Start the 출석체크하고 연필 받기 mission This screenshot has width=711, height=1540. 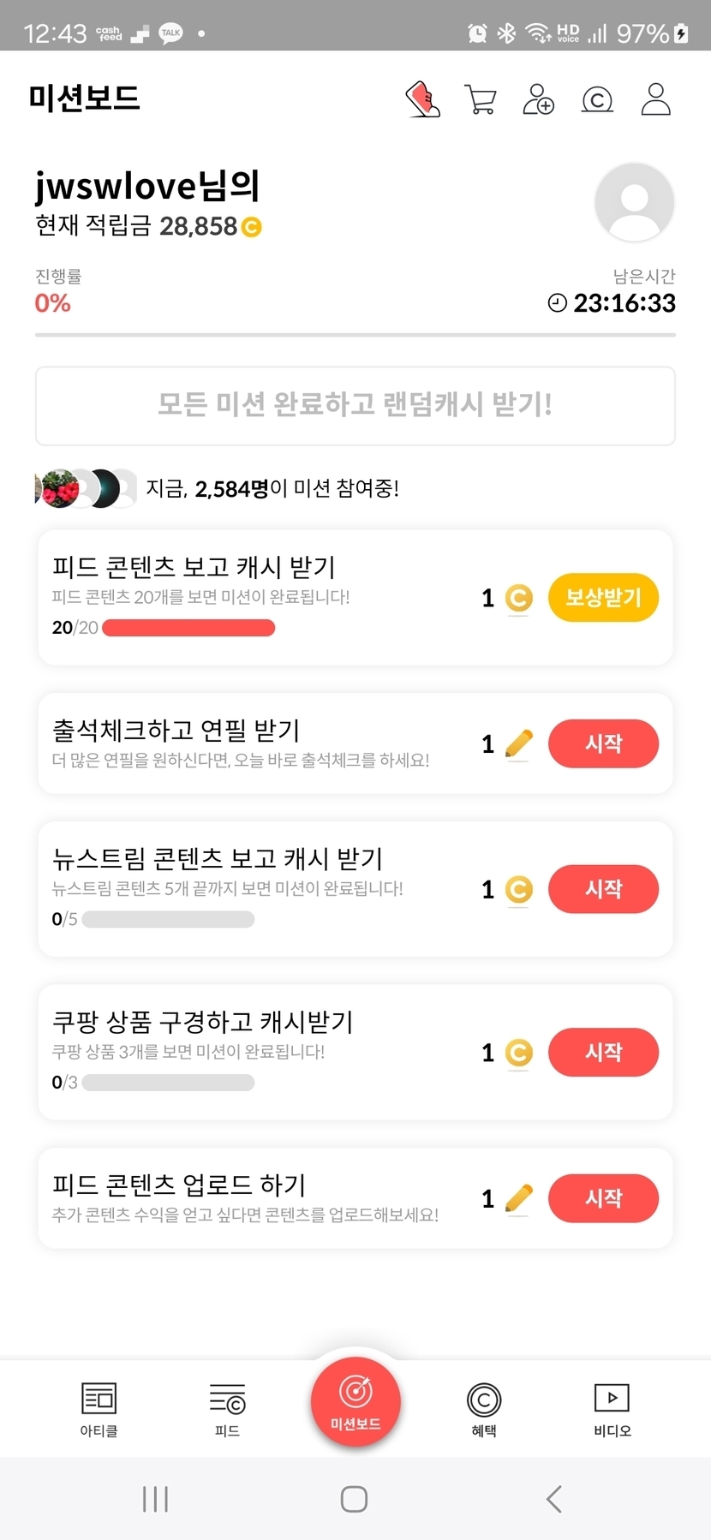(x=603, y=743)
